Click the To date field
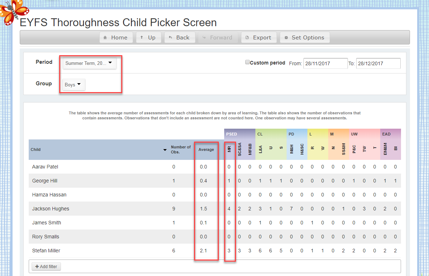Image resolution: width=429 pixels, height=276 pixels. pos(378,63)
